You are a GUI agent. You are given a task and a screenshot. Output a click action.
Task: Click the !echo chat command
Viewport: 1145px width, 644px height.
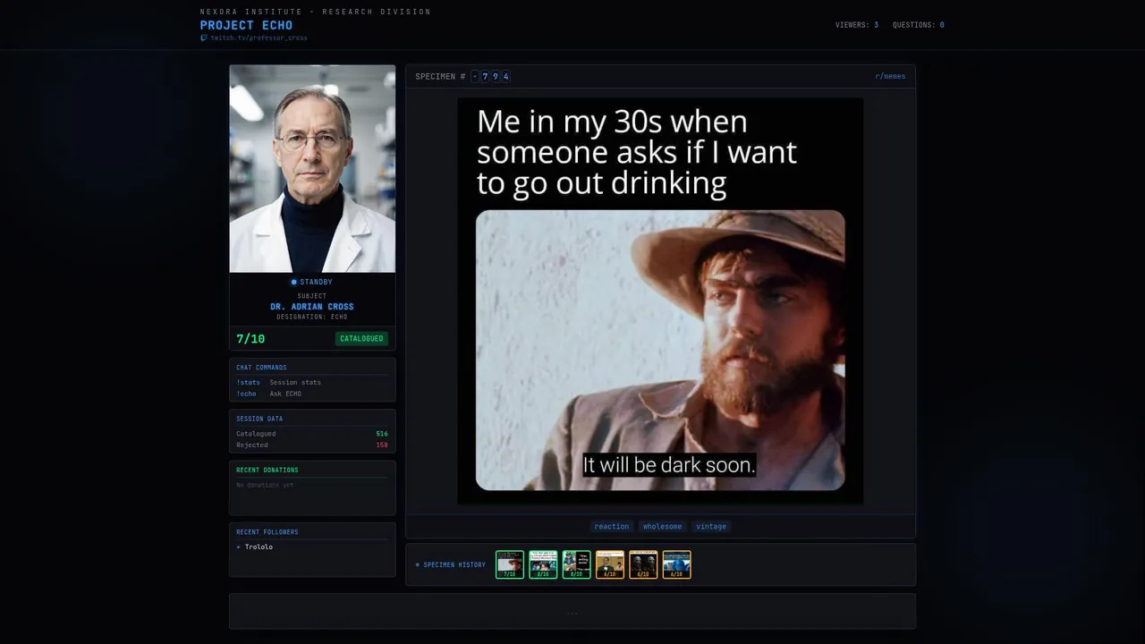coord(246,394)
